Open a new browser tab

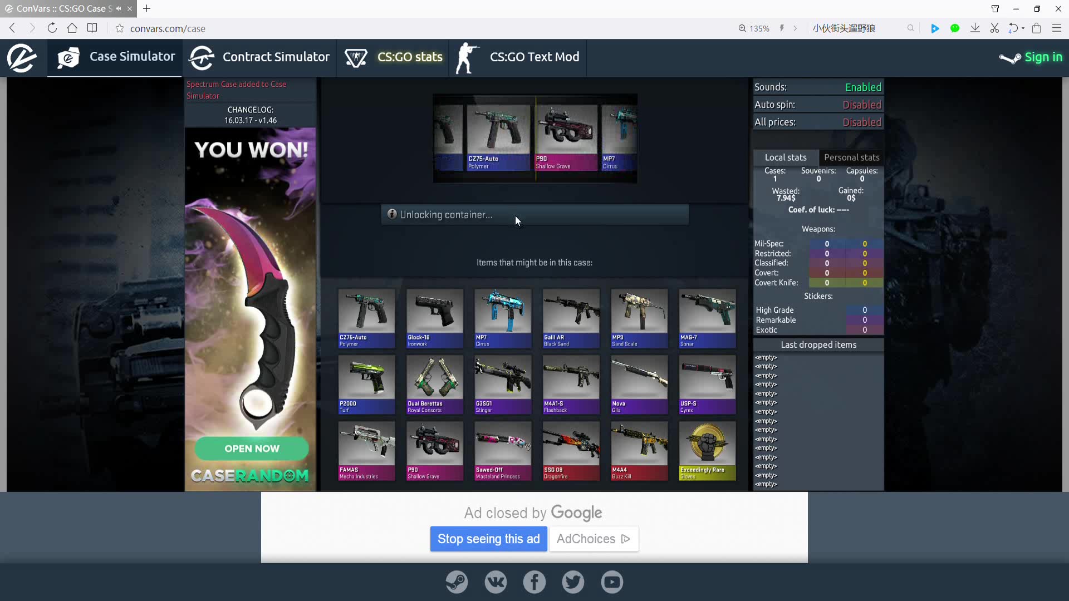147,8
